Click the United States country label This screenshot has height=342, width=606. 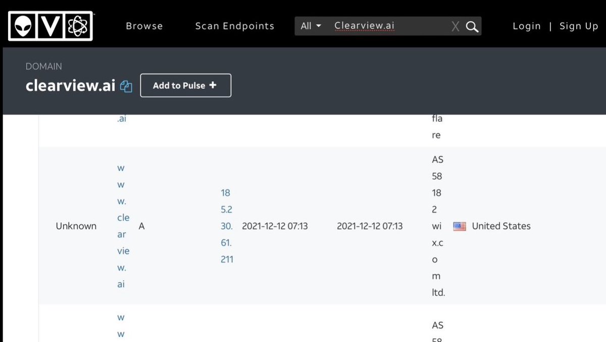(501, 226)
